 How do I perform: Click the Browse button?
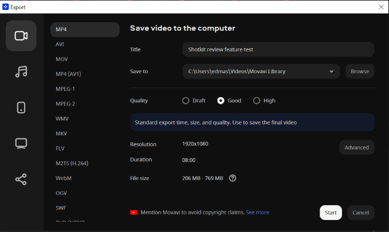[x=360, y=72]
